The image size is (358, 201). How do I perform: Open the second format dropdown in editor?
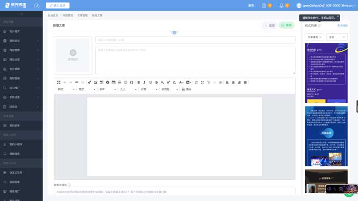coord(87,89)
